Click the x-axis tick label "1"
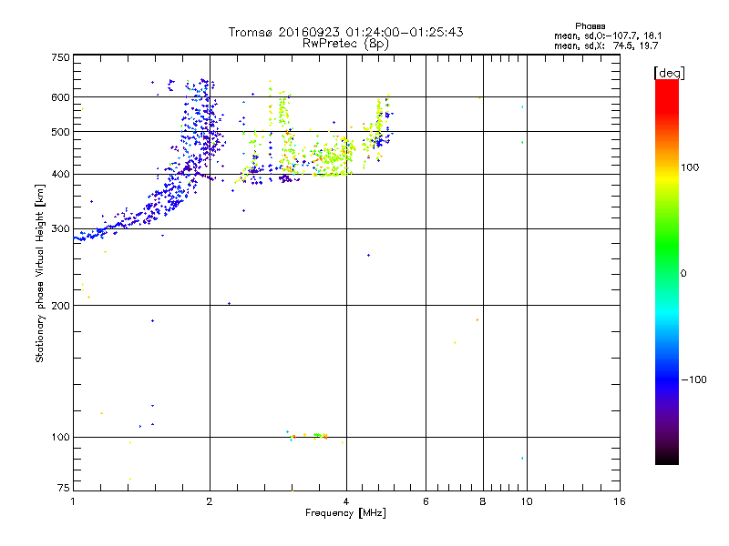This screenshot has height=546, width=729. coord(73,501)
